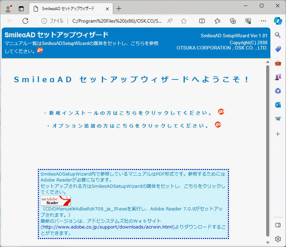Click the go icon next to 新規インストール
The image size is (286, 247).
221,111
